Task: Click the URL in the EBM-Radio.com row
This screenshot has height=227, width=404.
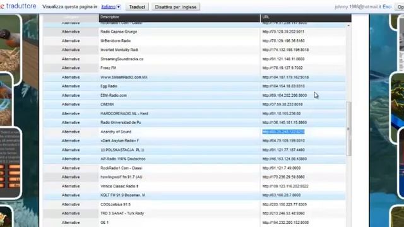Action: 285,95
